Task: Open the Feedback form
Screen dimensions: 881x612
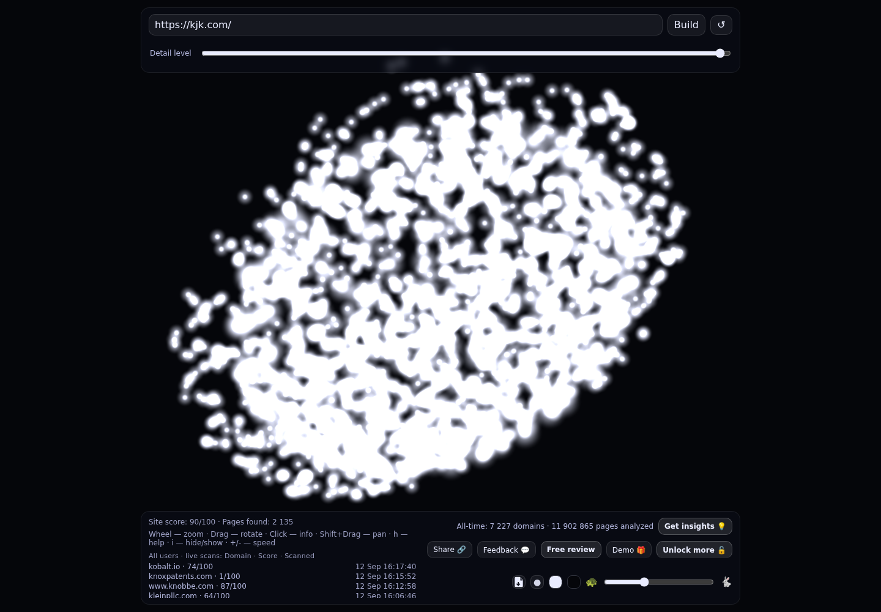Action: [507, 550]
